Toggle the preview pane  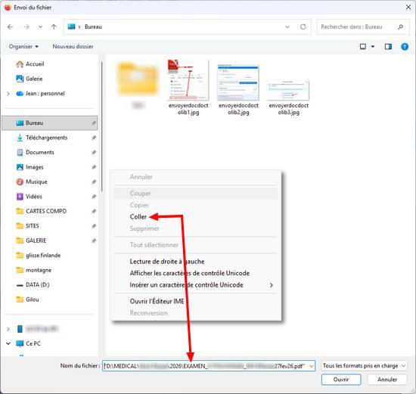pyautogui.click(x=388, y=47)
